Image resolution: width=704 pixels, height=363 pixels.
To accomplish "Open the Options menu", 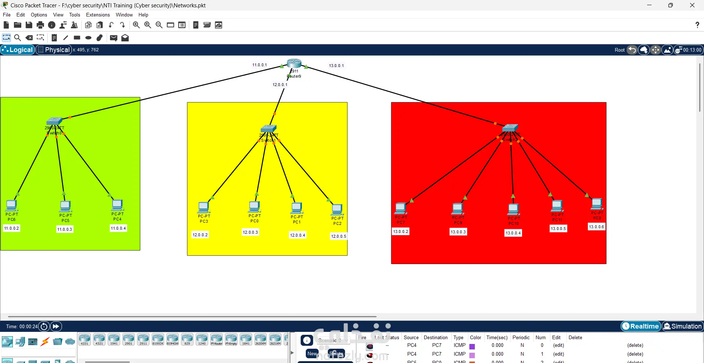I will coord(39,15).
